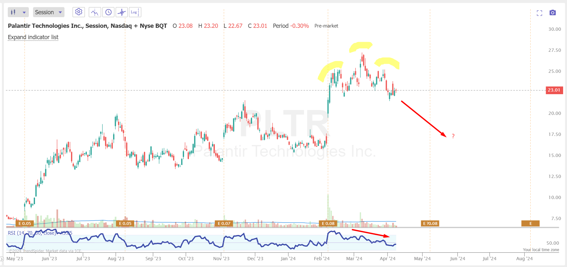
Task: Toggle the Log price scale
Action: 135,12
